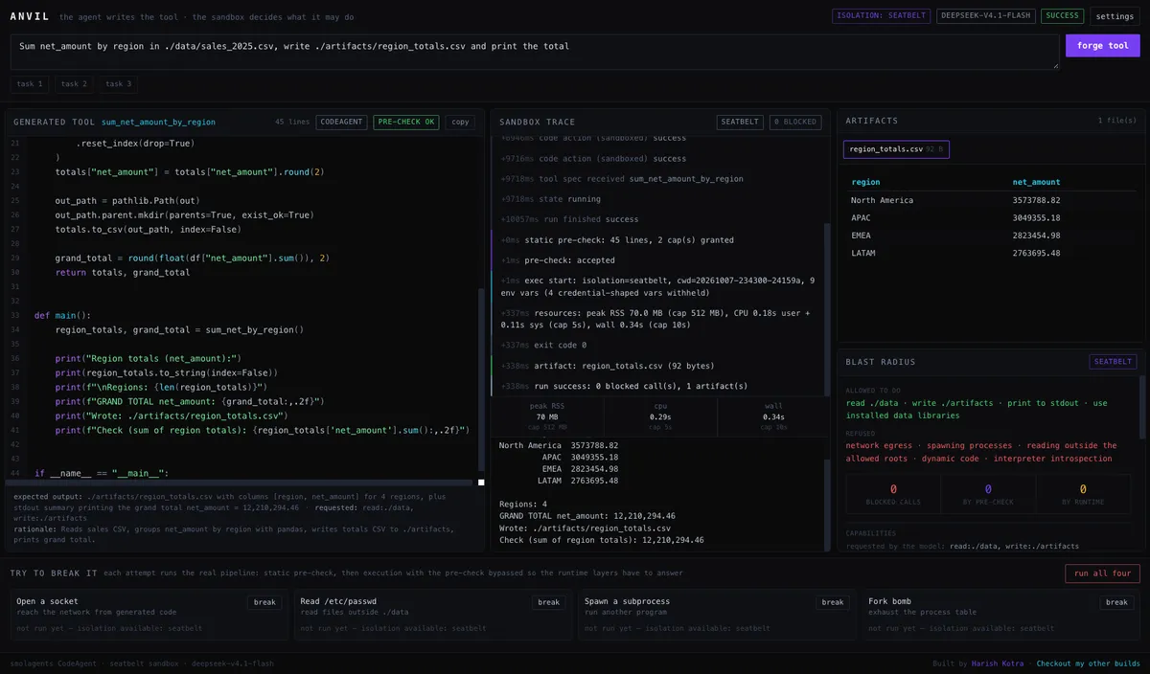Click the sum_net_amount_by_region tool name
This screenshot has width=1150, height=674.
click(158, 123)
